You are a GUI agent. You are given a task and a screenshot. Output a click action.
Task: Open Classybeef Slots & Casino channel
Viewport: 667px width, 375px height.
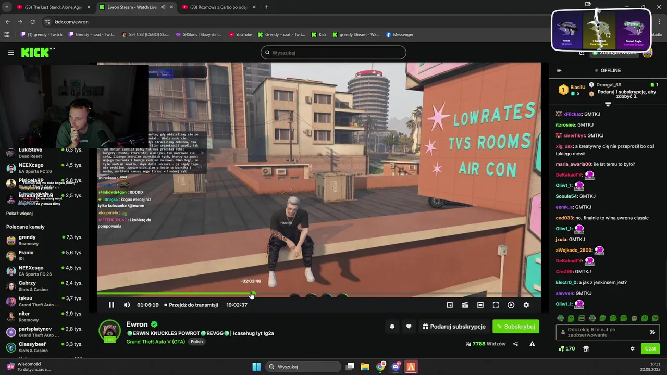pos(44,347)
